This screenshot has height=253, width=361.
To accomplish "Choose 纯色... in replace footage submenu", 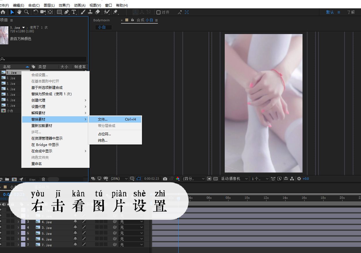I will [115, 140].
